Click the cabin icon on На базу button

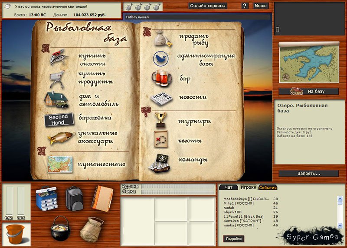(x=297, y=91)
